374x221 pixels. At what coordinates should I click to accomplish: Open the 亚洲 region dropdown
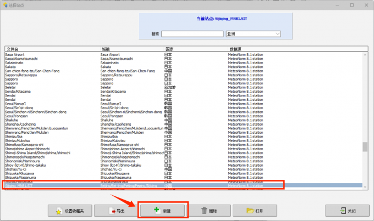(254, 34)
